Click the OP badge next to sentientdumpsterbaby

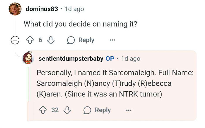(110, 59)
